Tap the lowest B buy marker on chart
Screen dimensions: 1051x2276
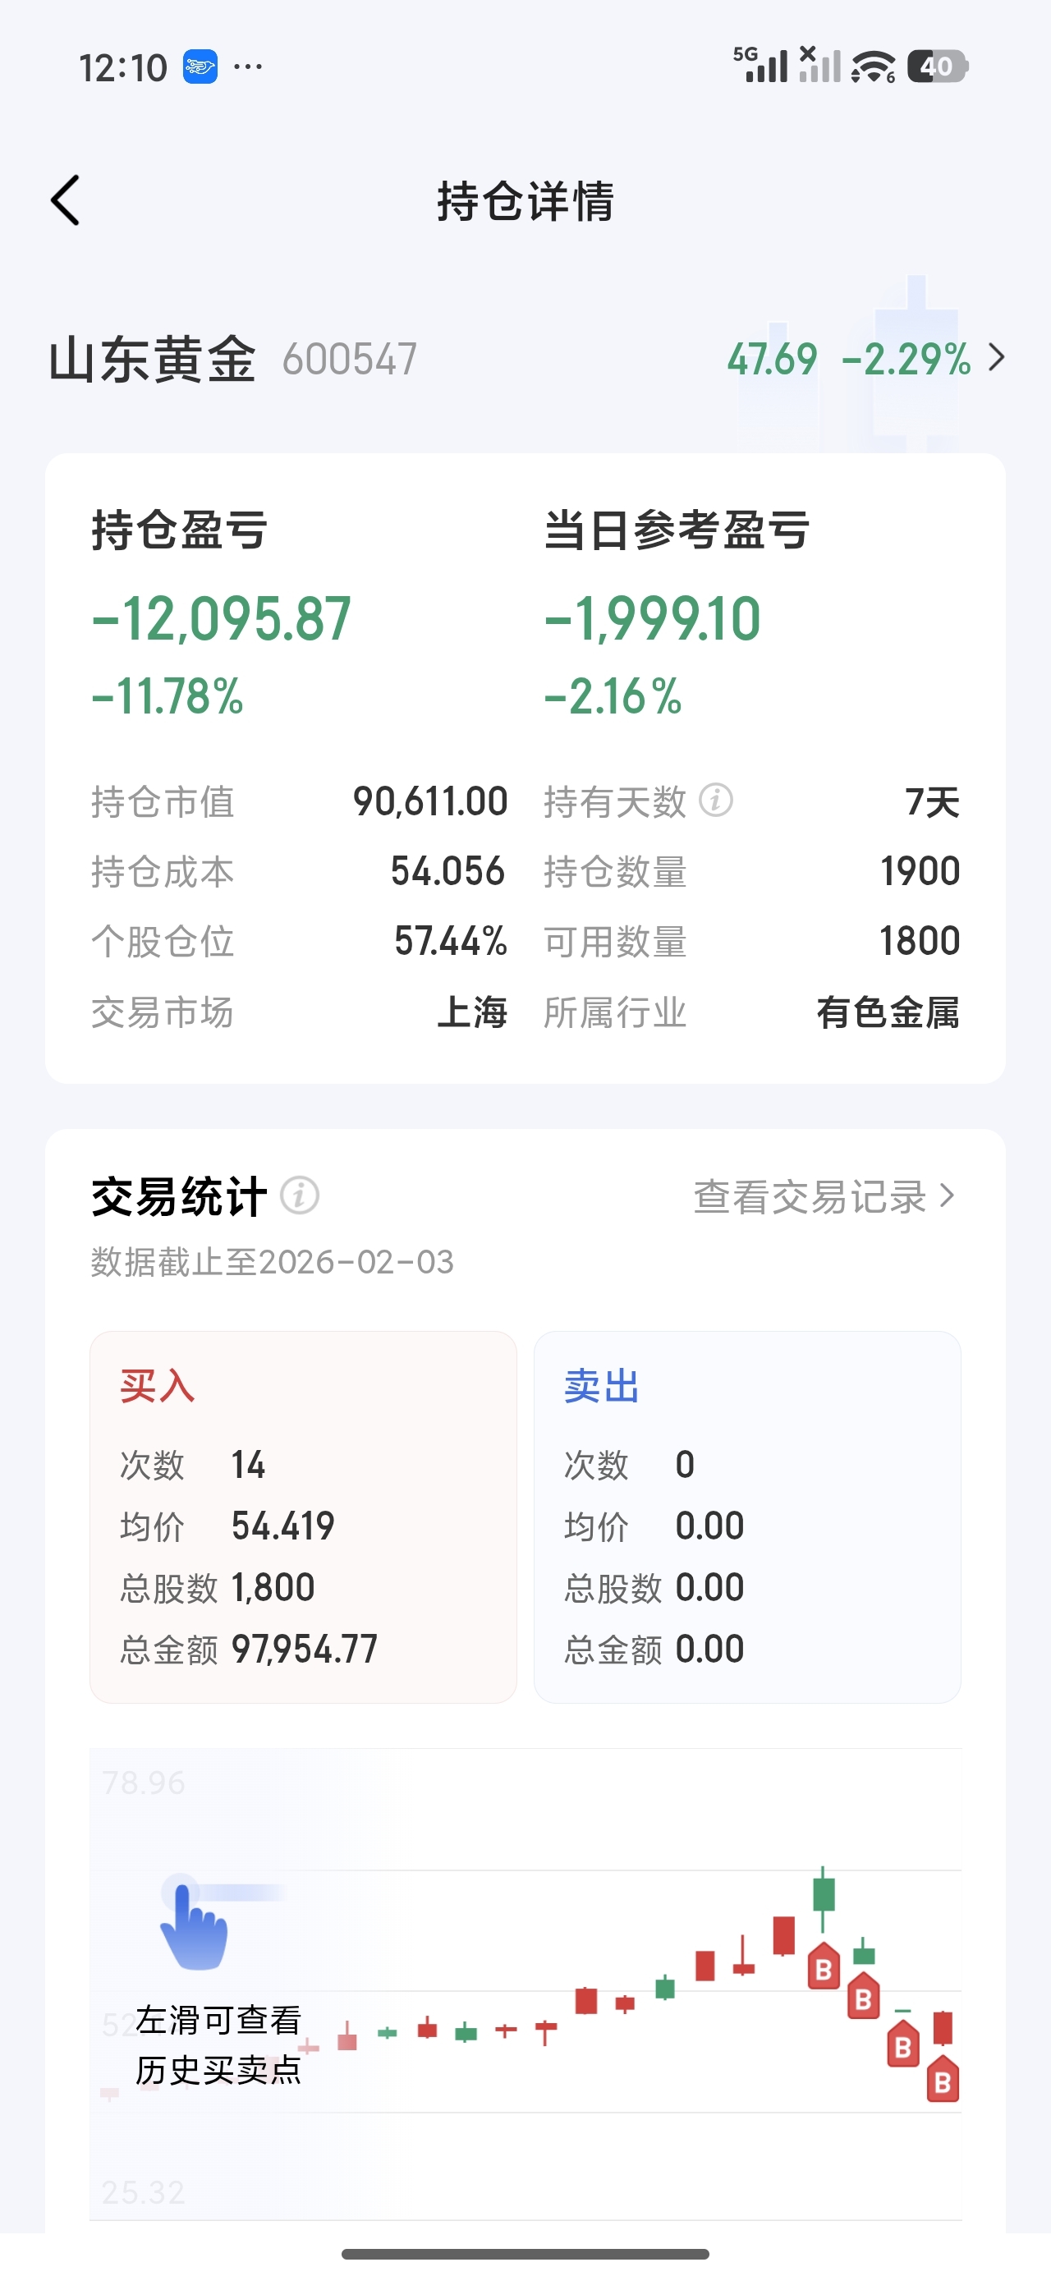pyautogui.click(x=943, y=2080)
